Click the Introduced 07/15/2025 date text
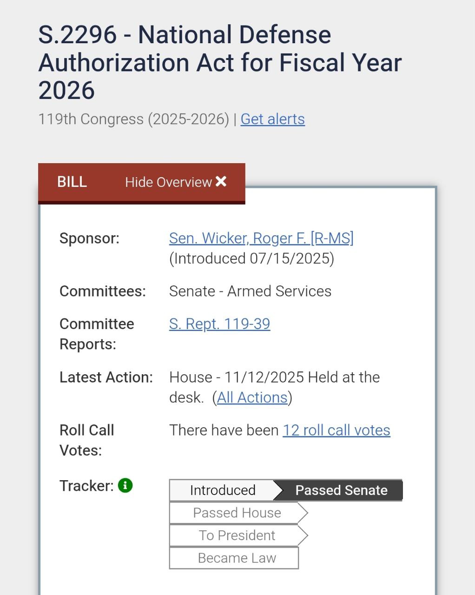This screenshot has height=595, width=475. click(x=251, y=258)
